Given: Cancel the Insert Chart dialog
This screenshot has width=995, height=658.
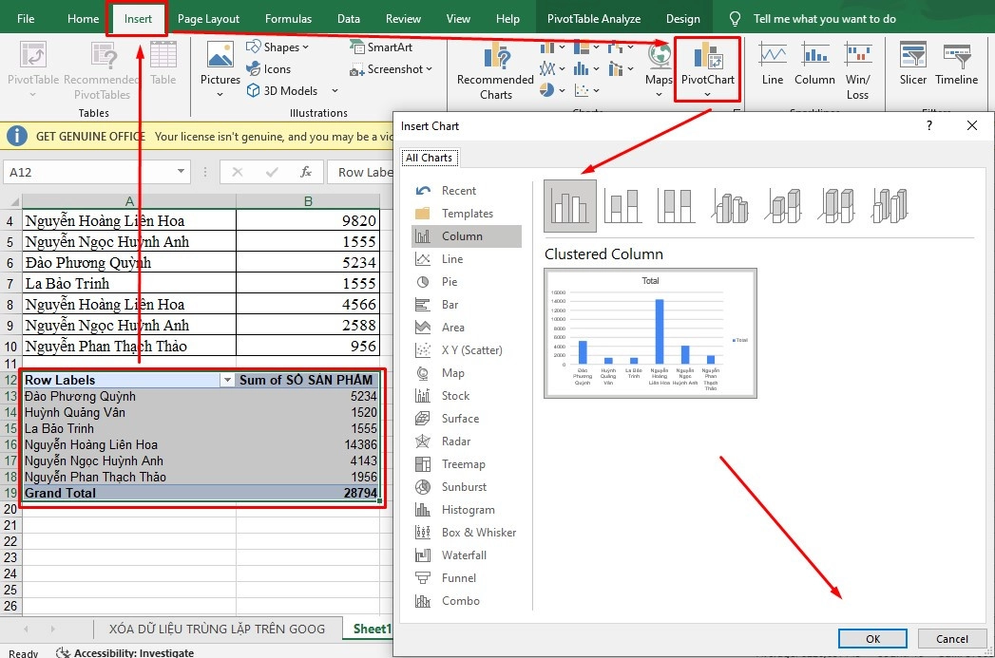Looking at the screenshot, I should coord(952,639).
